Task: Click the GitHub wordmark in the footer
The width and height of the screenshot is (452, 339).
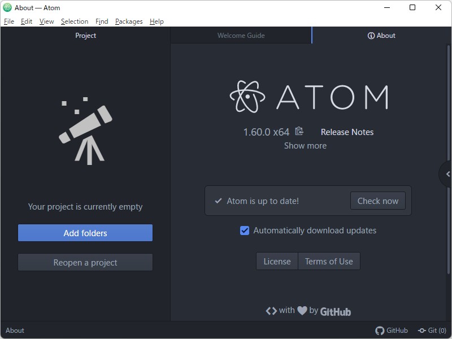Action: tap(335, 311)
